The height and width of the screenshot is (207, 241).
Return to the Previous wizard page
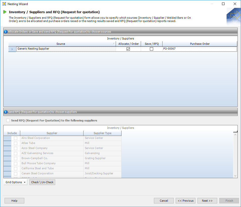tap(185, 201)
